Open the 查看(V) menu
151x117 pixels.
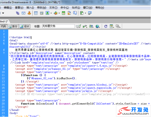(19, 8)
